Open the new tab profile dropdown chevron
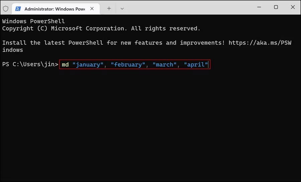The image size is (301, 182). pos(122,9)
